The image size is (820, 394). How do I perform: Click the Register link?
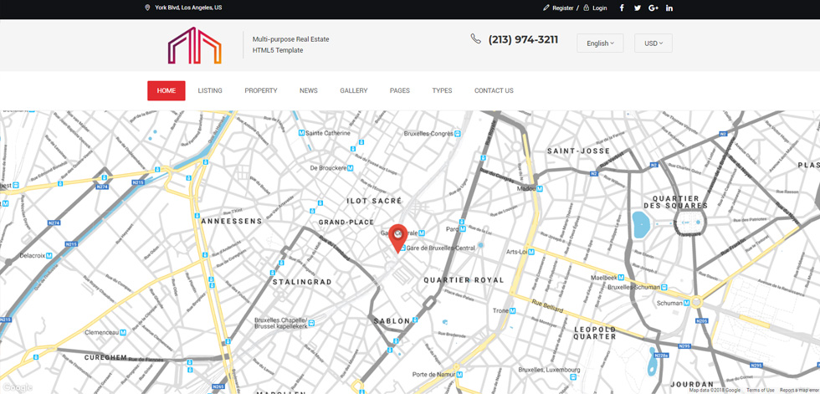[562, 8]
